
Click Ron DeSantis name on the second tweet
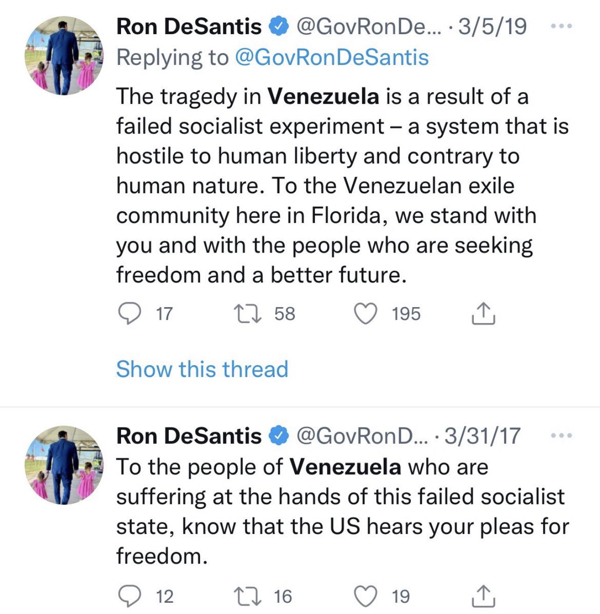189,436
